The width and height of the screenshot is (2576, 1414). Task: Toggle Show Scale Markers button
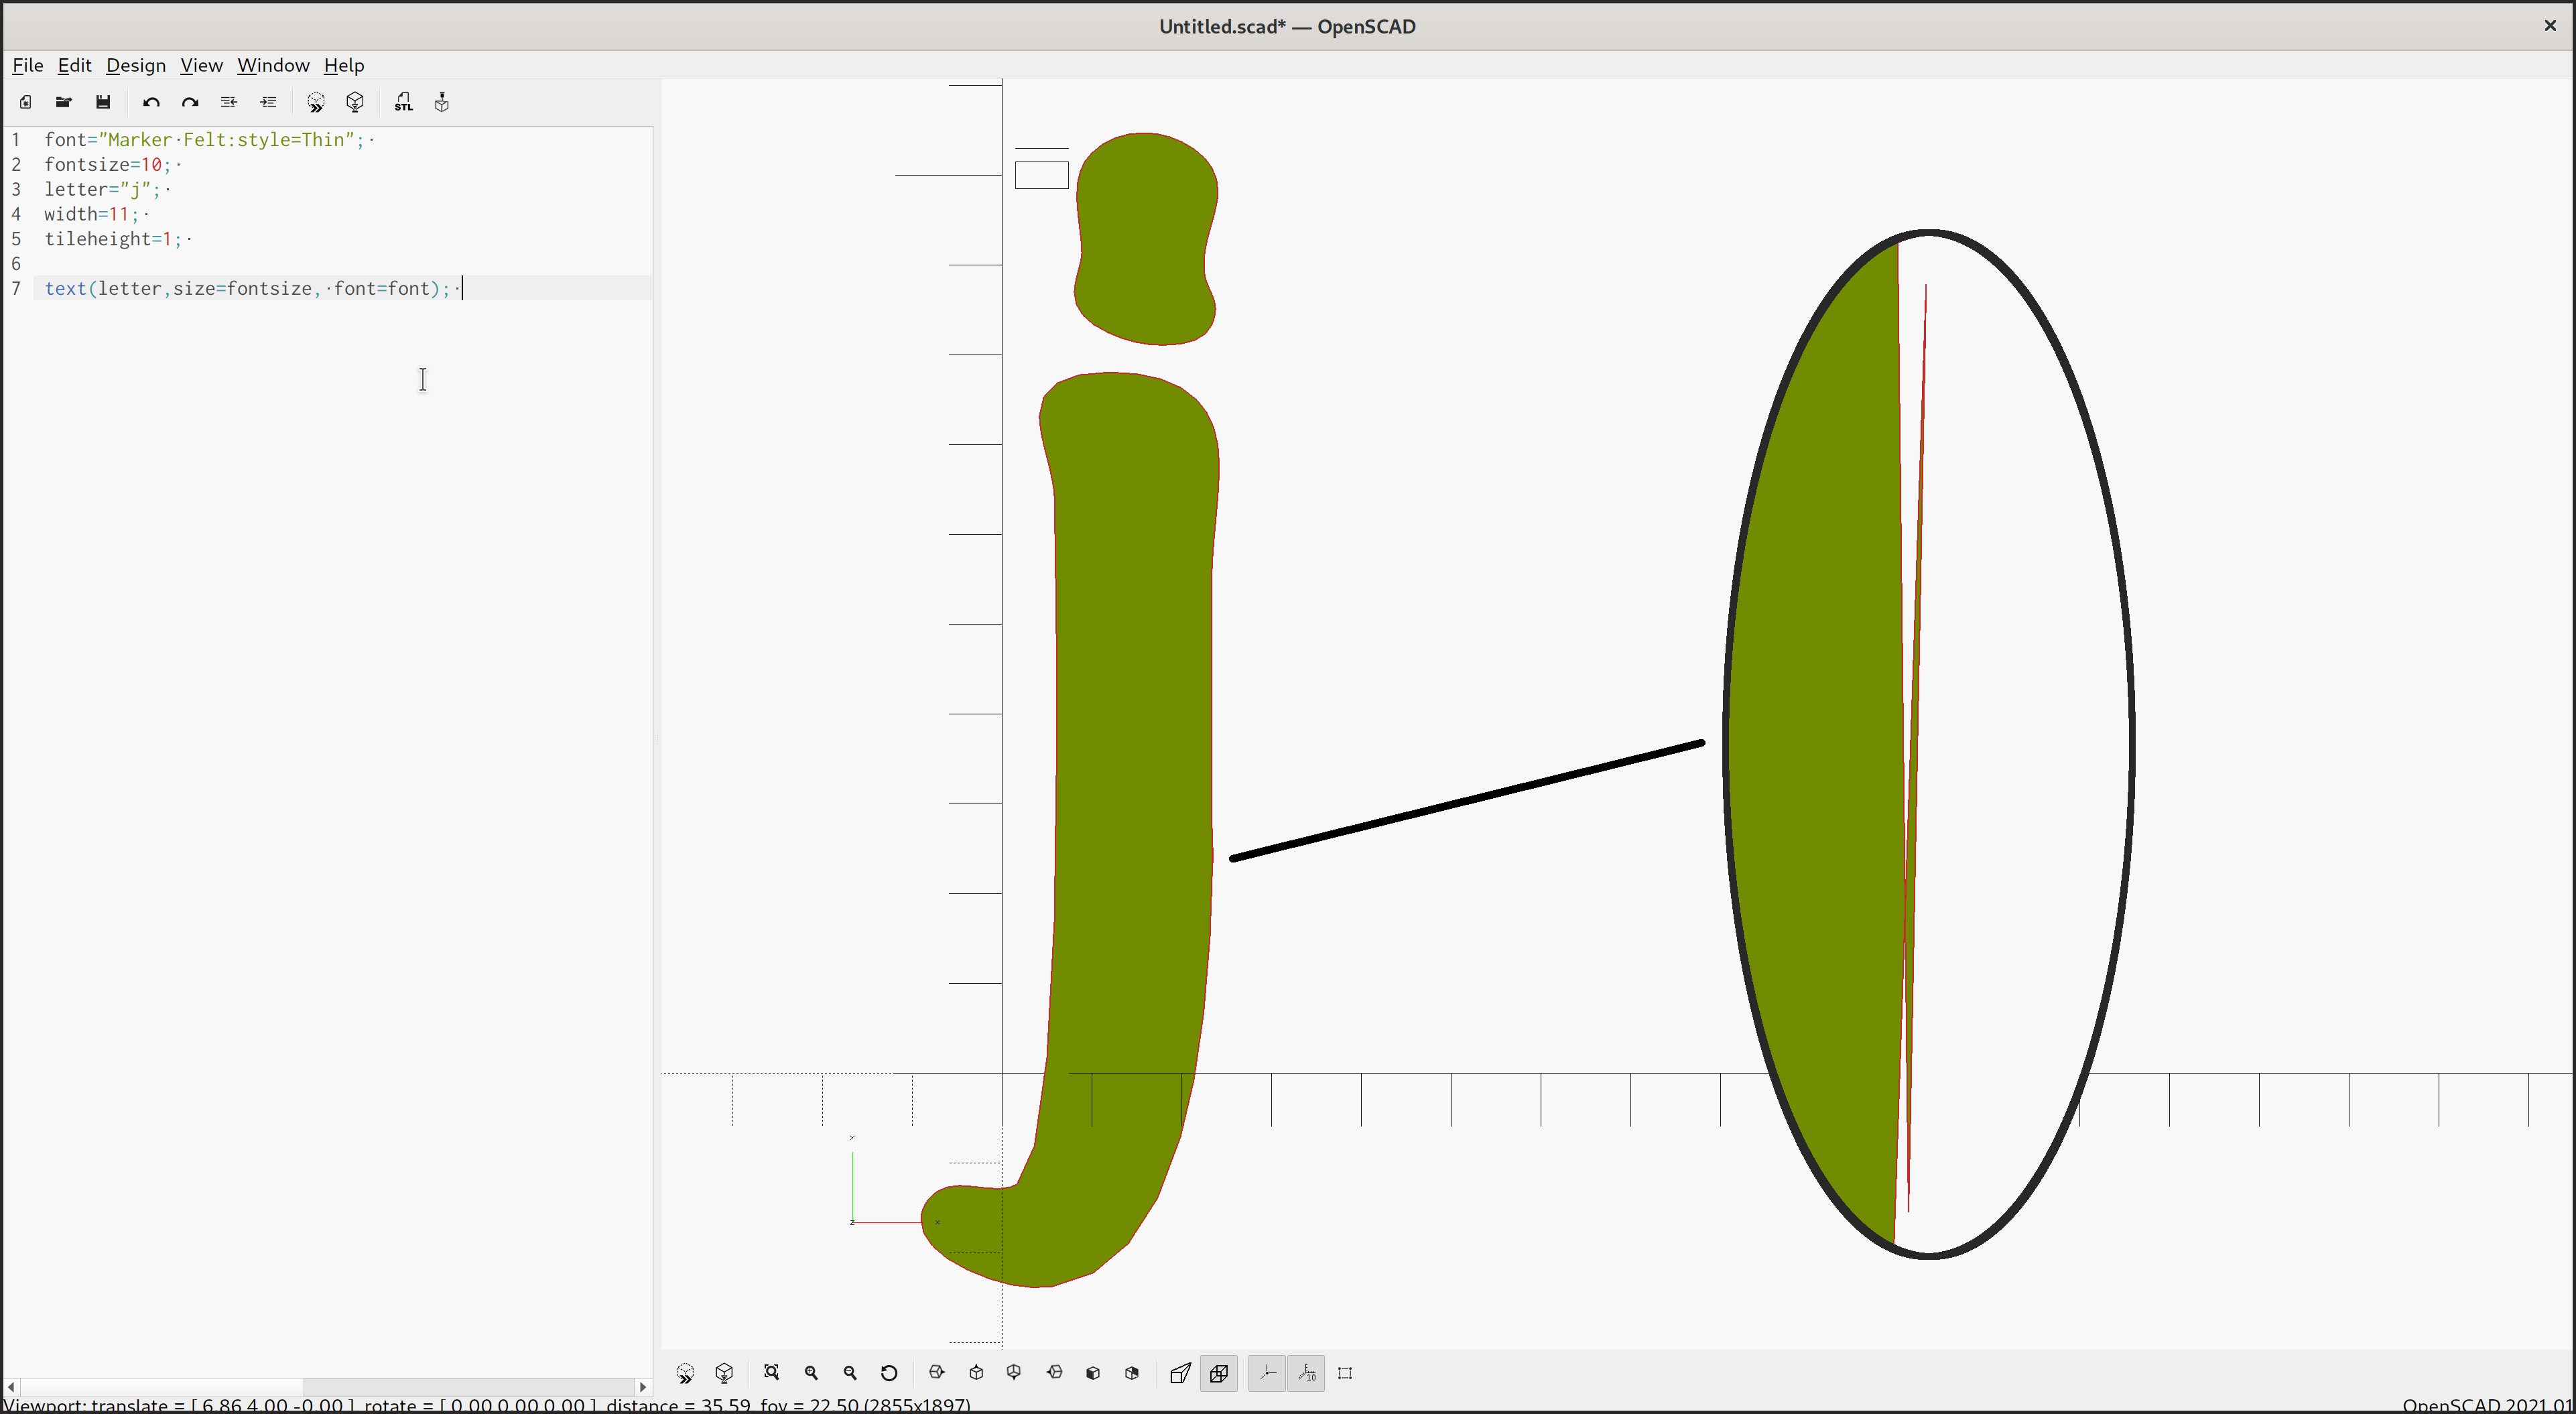pos(1306,1373)
